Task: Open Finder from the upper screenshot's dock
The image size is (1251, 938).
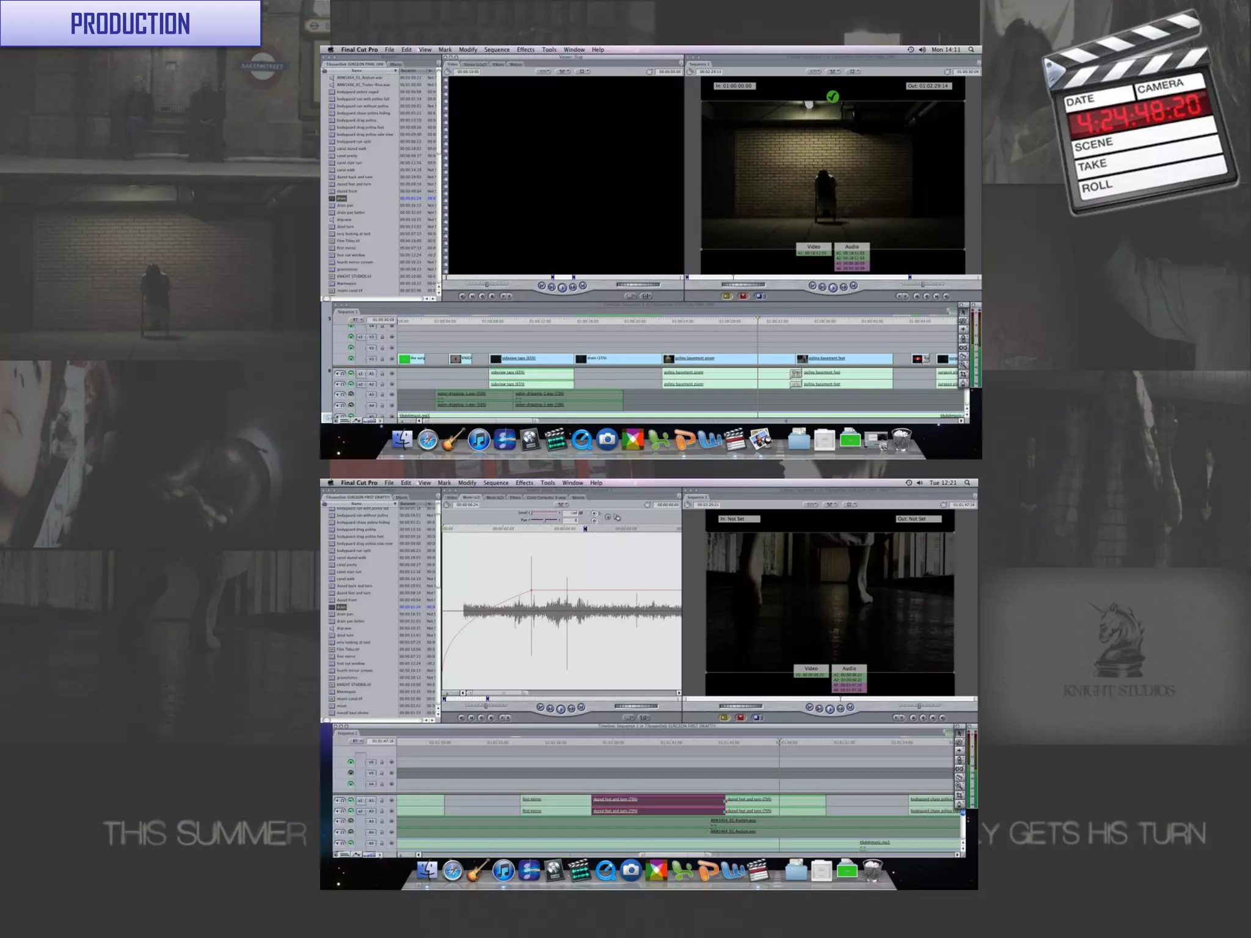Action: pos(402,440)
